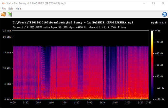Open a file with the folder icon
The image size is (168, 108).
[3, 14]
